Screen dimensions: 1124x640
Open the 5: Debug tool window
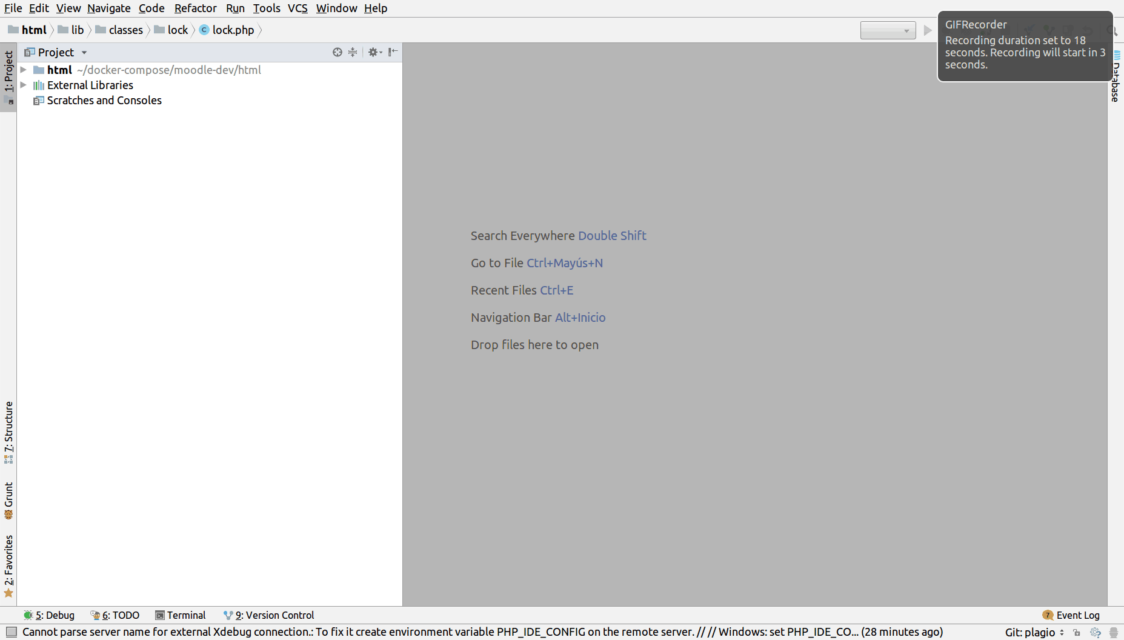(49, 615)
